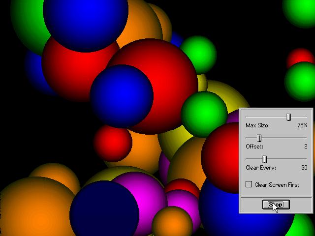Click the 75% Max Size value
The image size is (315, 236).
pos(302,125)
